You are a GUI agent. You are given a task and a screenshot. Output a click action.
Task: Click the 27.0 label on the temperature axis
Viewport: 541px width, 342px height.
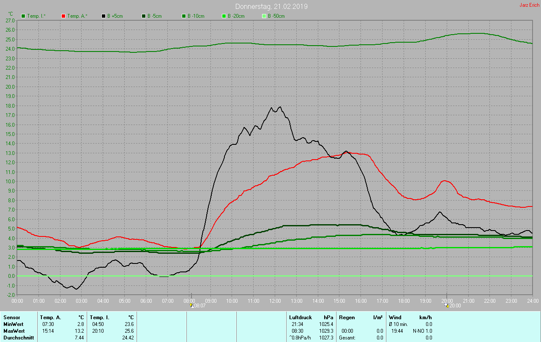[11, 20]
